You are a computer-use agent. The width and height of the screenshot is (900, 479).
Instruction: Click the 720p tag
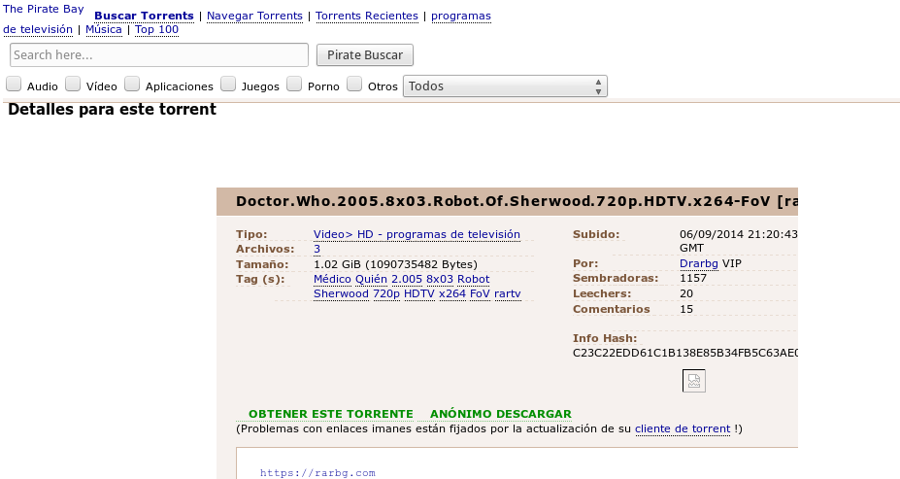click(x=386, y=294)
